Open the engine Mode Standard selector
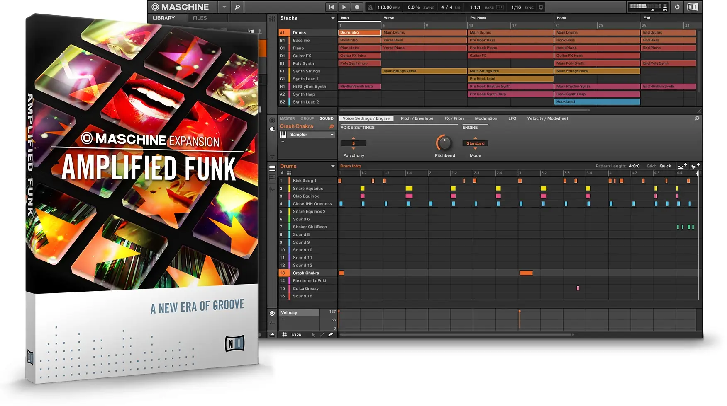 coord(476,143)
